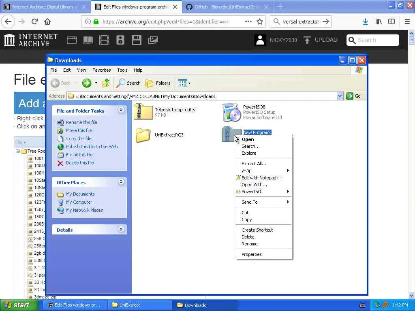Viewport: 415px width, 311px height.
Task: Click the Internet Archive logo
Action: click(31, 40)
